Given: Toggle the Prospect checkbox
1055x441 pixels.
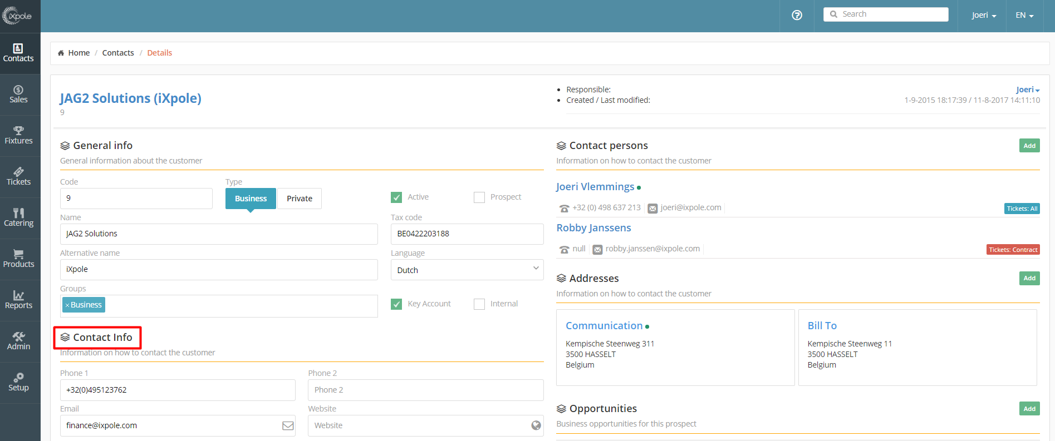Looking at the screenshot, I should point(479,197).
